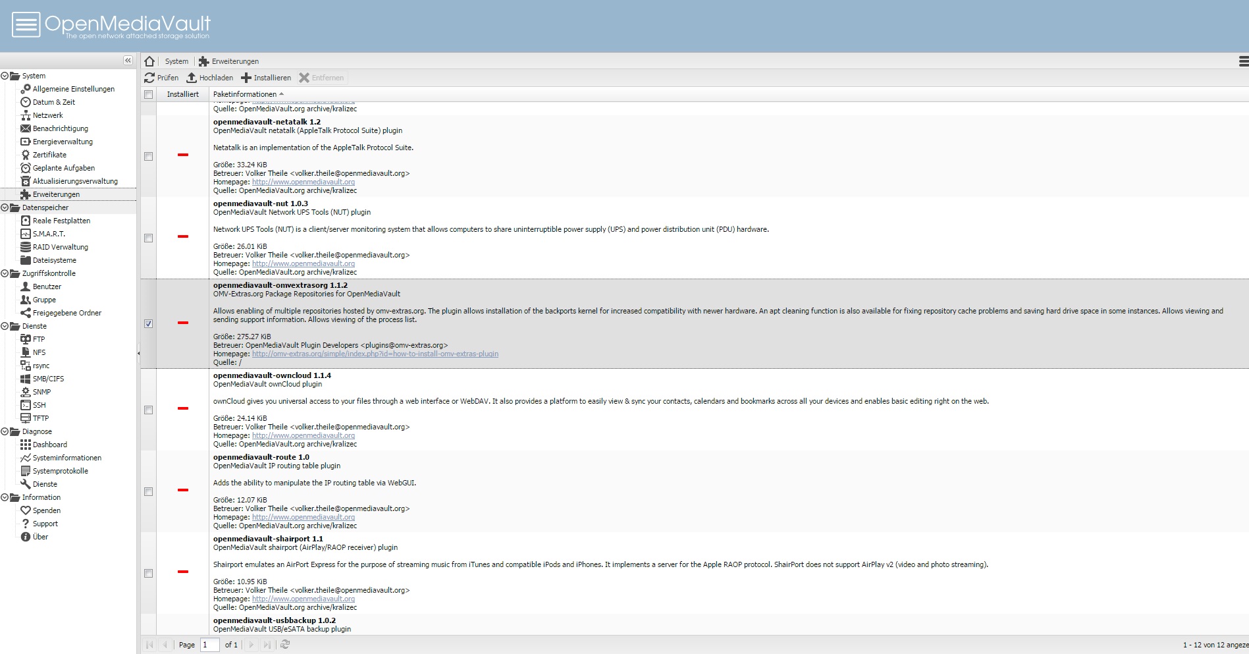Click the Über info icon
This screenshot has height=654, width=1249.
tap(26, 537)
